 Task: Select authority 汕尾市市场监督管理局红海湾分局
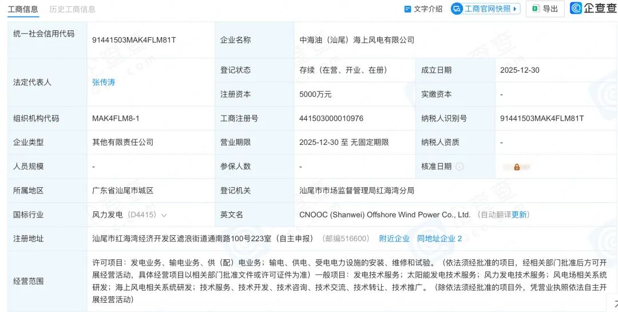pos(356,191)
